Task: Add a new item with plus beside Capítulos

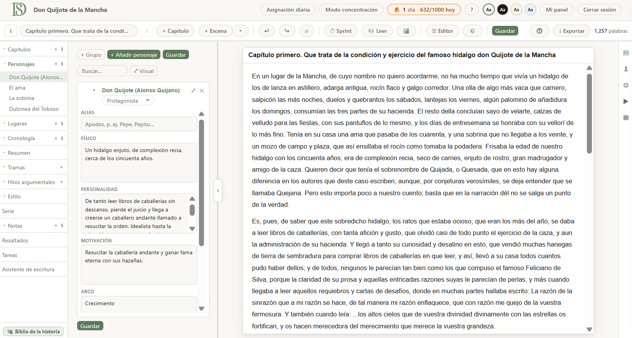Action: pos(56,49)
